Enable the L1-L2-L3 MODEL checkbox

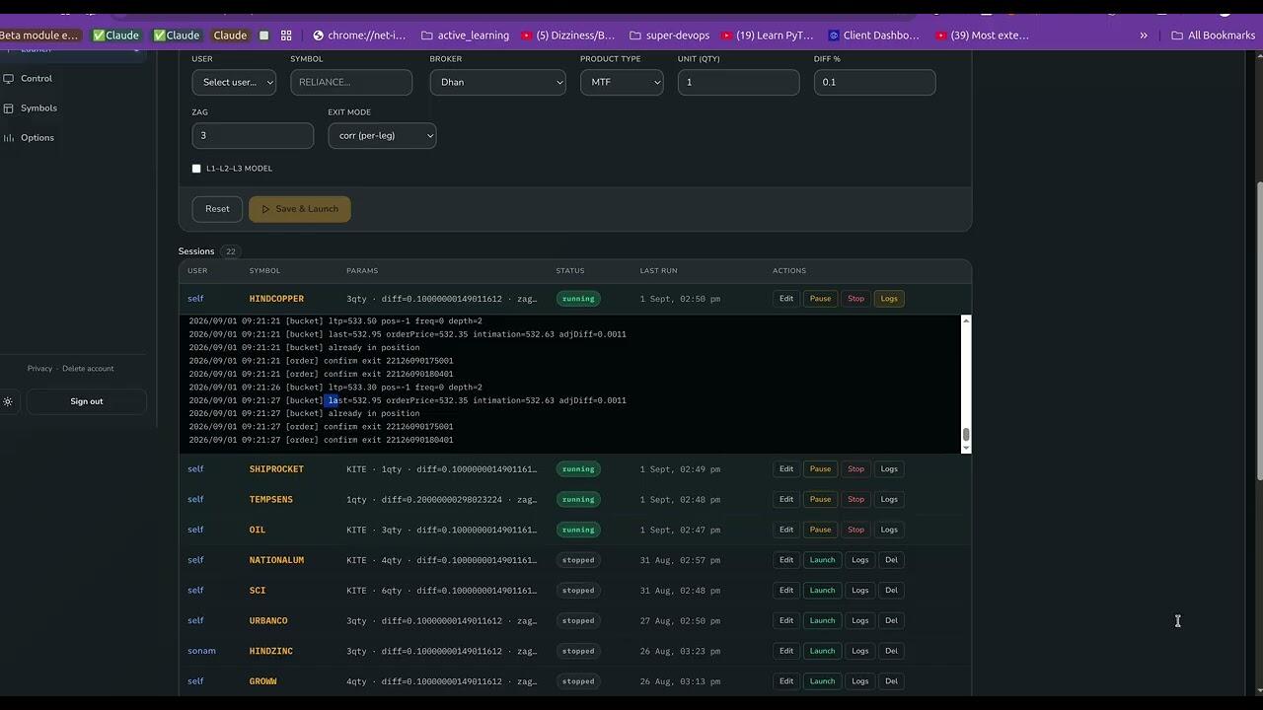[196, 169]
